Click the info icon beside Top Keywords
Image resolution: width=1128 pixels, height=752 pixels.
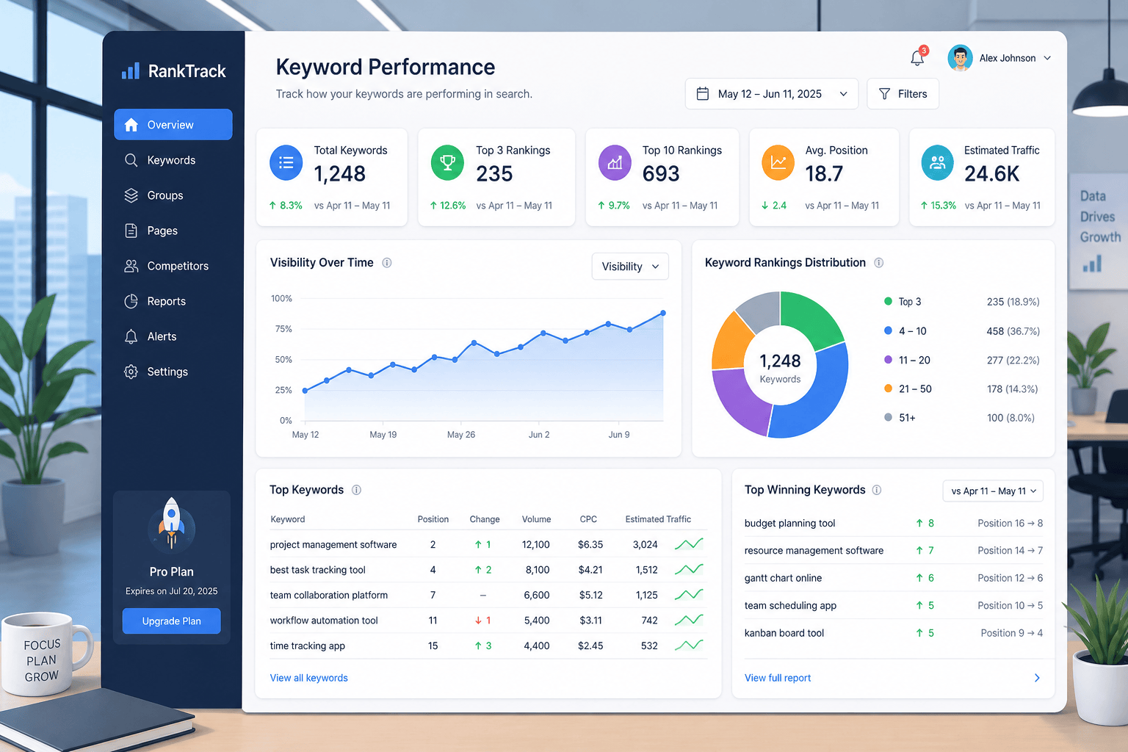click(356, 490)
